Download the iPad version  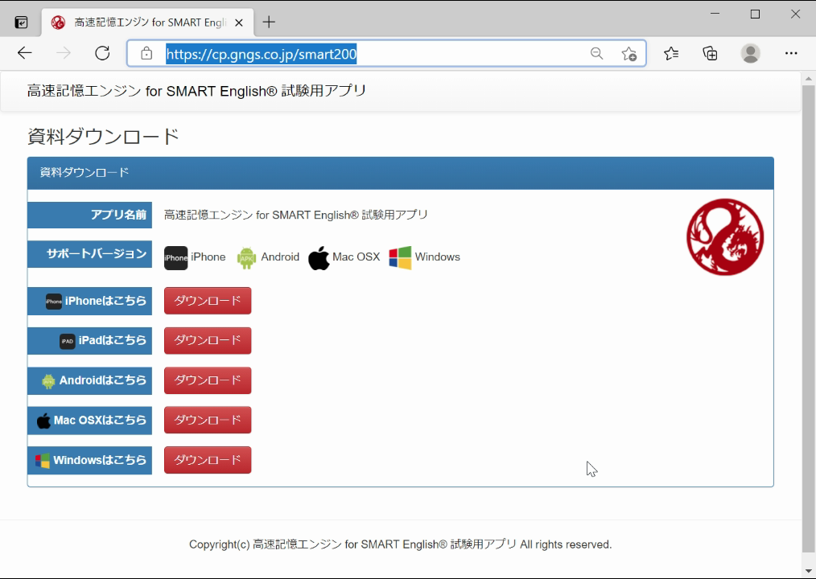point(208,341)
